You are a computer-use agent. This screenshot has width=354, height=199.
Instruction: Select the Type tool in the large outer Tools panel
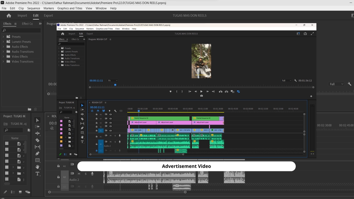[x=37, y=174]
